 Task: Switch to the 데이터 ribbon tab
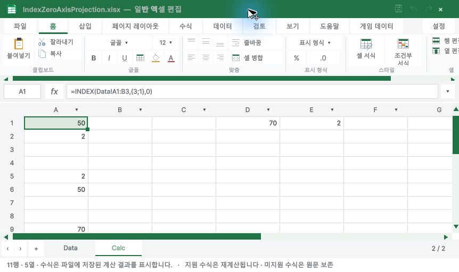223,26
